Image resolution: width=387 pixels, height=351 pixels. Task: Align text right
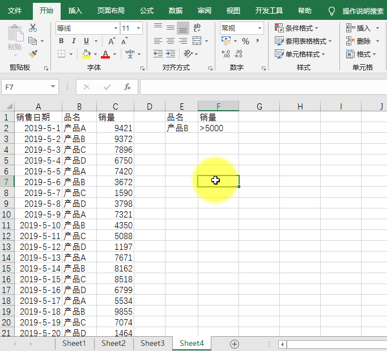tap(183, 41)
